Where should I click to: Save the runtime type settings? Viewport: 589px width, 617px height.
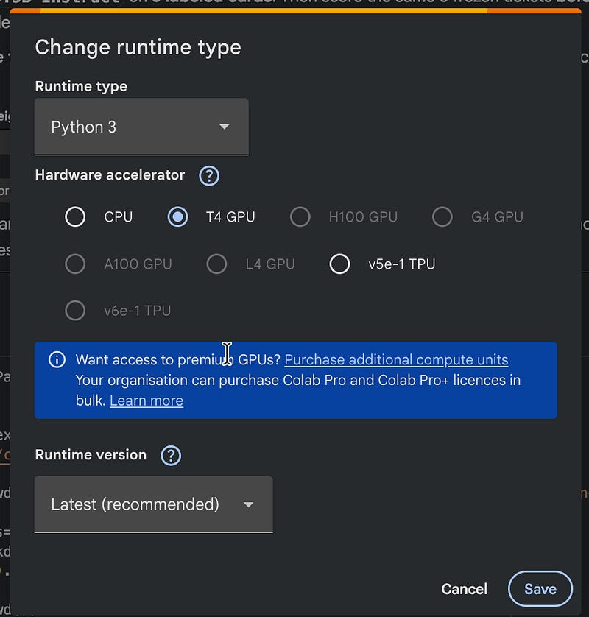tap(540, 589)
